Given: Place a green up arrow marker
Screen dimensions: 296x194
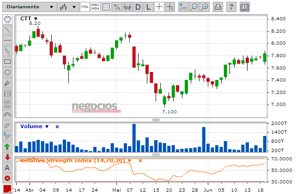Looking at the screenshot, I should (7, 147).
